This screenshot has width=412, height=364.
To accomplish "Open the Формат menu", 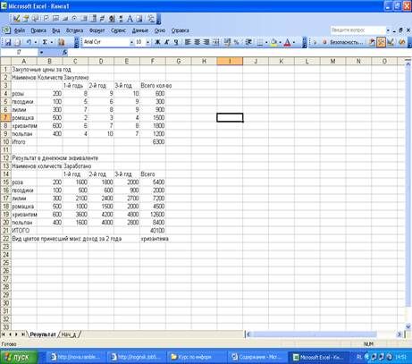I will pos(97,30).
